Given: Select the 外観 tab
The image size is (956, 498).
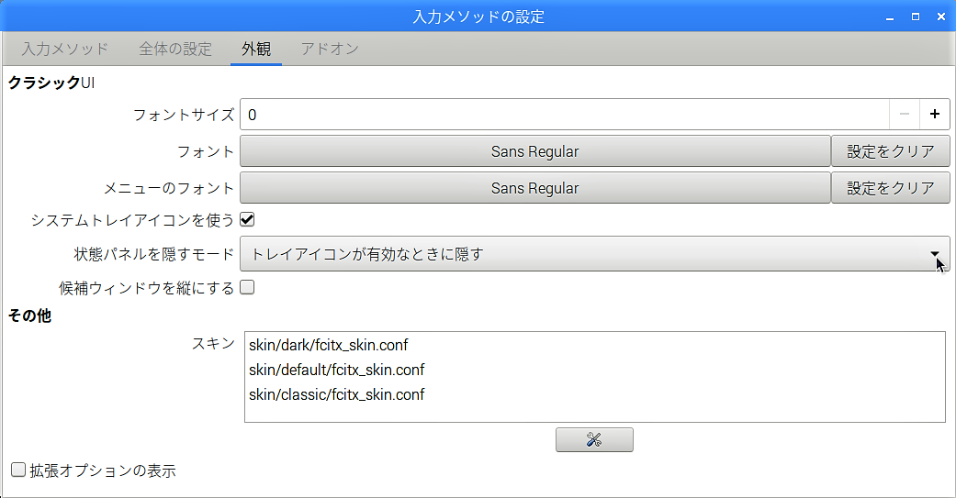Looking at the screenshot, I should (x=256, y=49).
